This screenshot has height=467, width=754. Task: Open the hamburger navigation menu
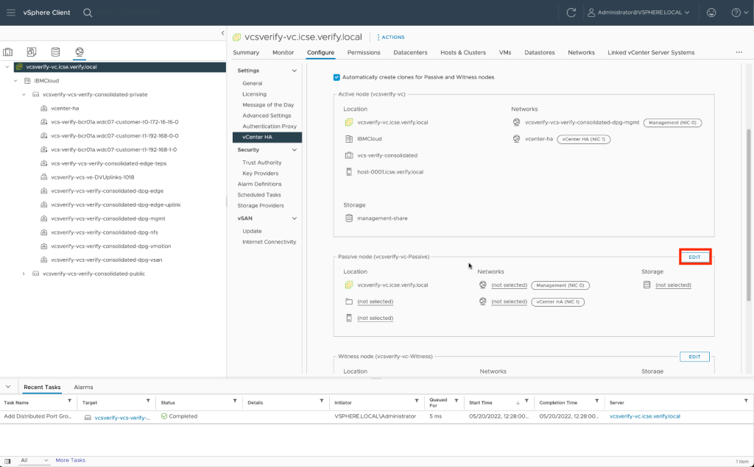click(10, 13)
